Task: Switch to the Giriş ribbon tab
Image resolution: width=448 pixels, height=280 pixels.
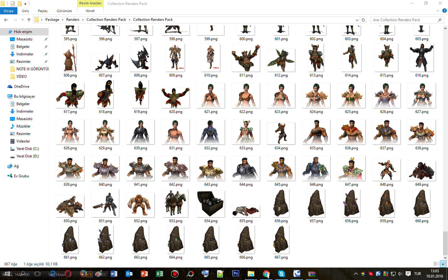Action: 26,11
